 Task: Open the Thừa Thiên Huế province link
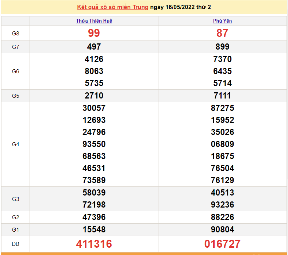94,21
